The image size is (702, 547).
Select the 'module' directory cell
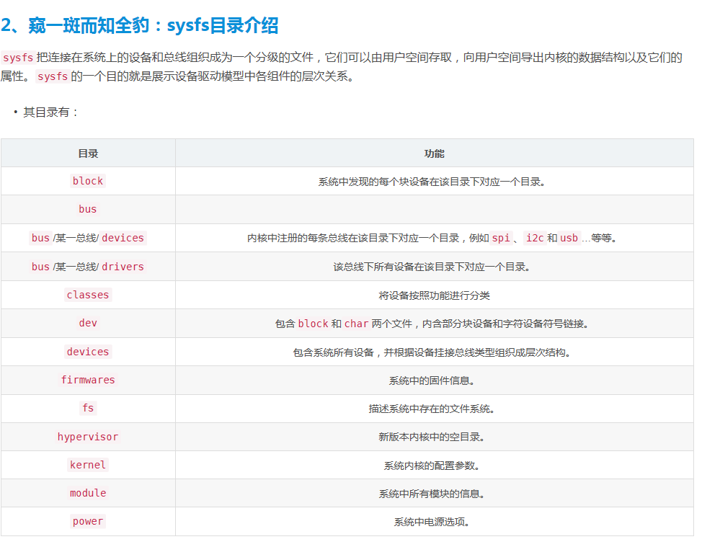point(88,493)
